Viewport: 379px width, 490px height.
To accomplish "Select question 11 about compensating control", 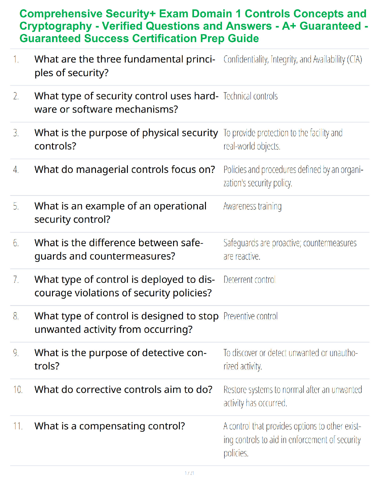I will (110, 426).
